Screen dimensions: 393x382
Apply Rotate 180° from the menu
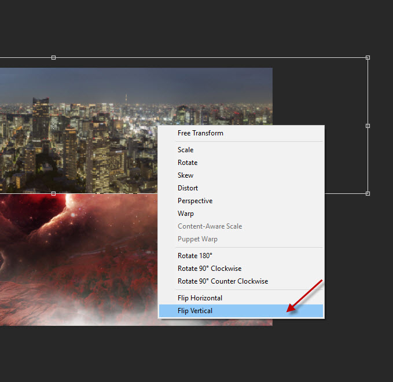[195, 256]
